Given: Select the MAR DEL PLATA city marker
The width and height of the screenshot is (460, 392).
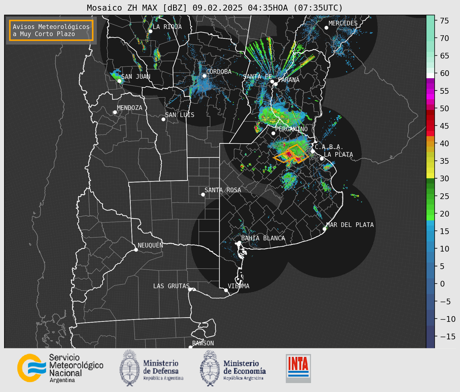Looking at the screenshot, I should [324, 229].
